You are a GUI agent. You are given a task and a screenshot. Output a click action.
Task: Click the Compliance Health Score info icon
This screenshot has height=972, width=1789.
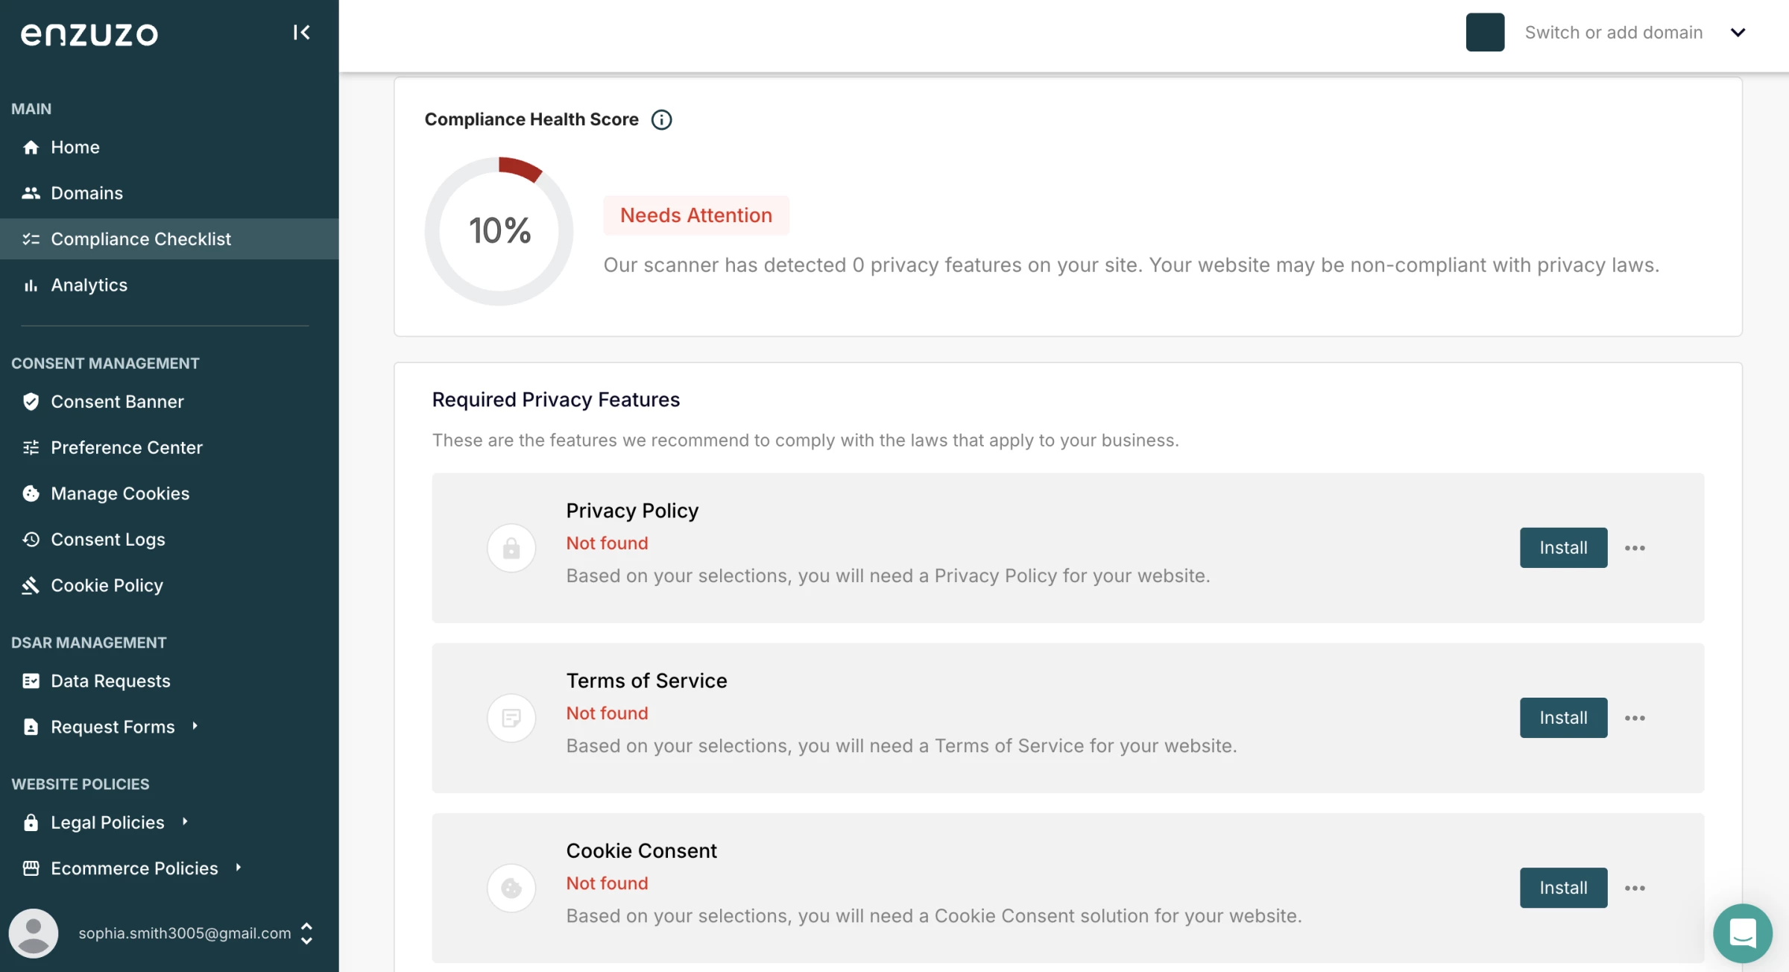(661, 119)
